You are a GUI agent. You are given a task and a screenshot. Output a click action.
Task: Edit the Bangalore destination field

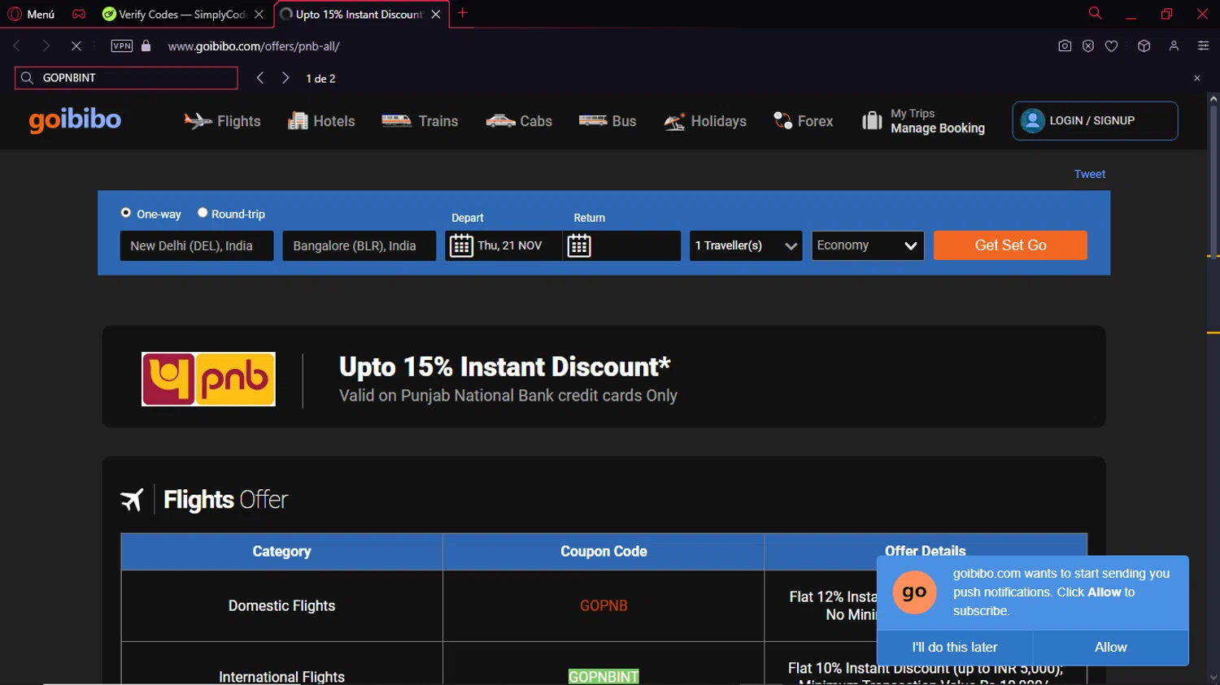pyautogui.click(x=359, y=245)
